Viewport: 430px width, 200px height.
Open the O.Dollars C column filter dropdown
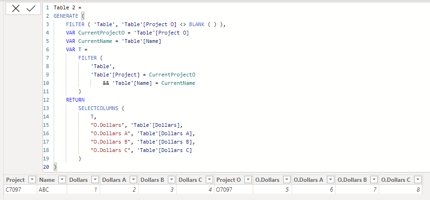pyautogui.click(x=418, y=180)
